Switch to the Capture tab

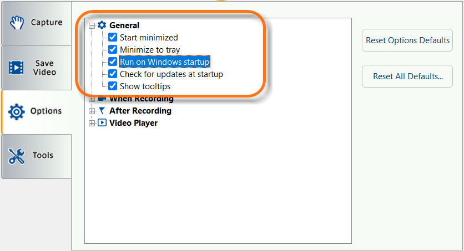coord(37,23)
